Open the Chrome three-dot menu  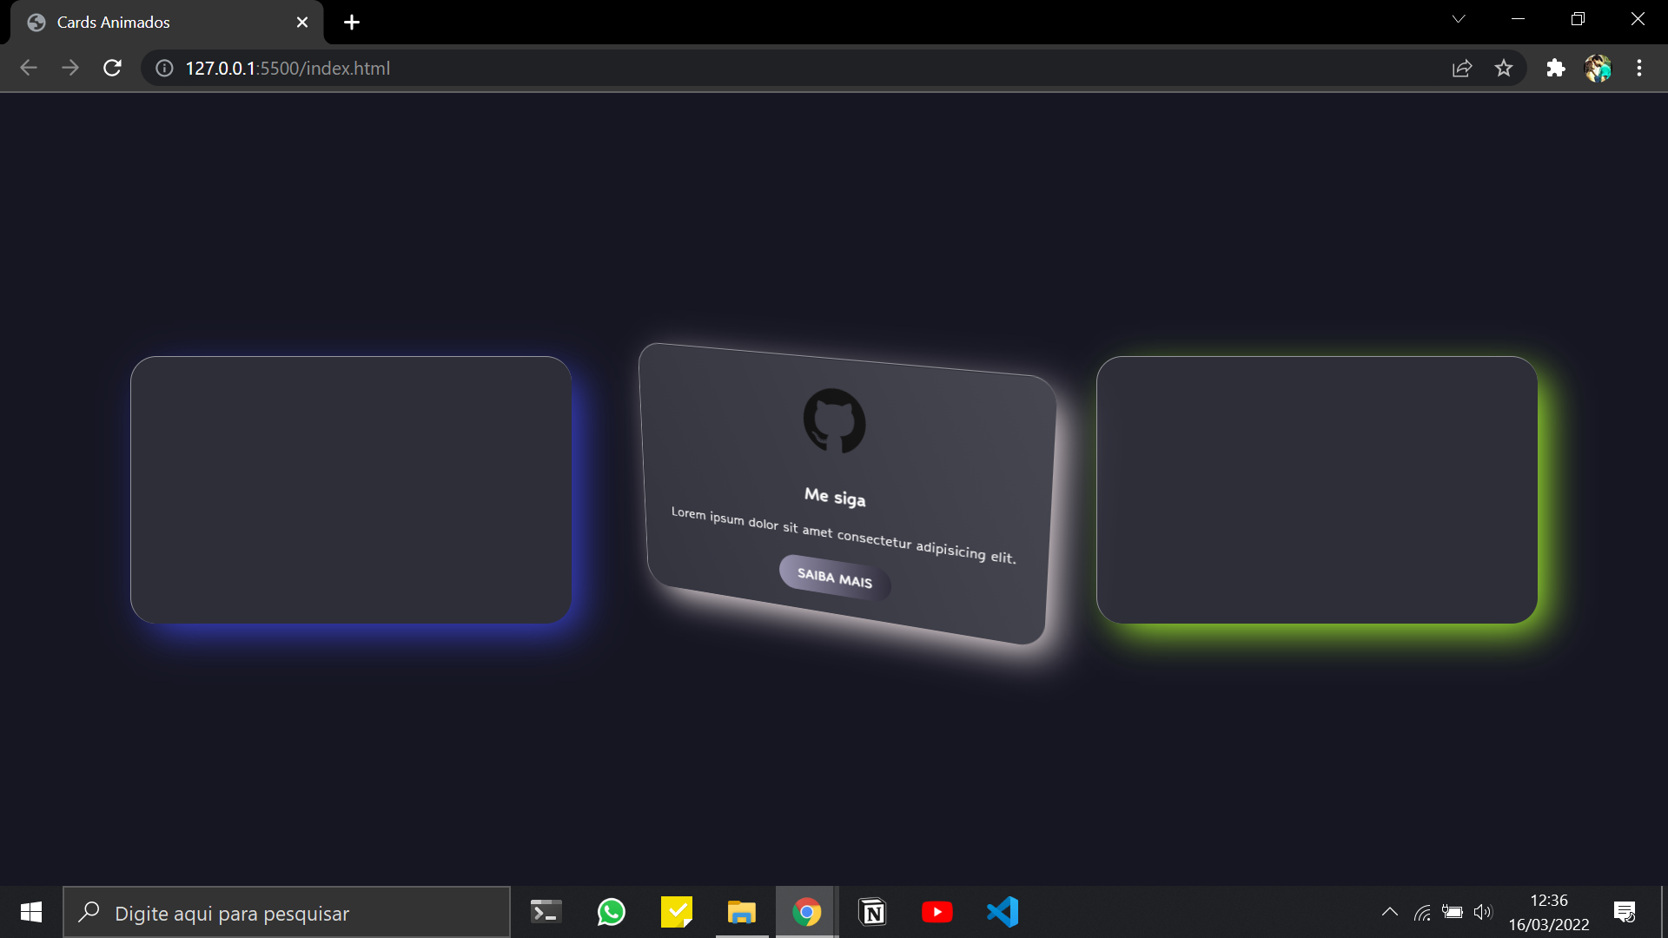tap(1639, 68)
